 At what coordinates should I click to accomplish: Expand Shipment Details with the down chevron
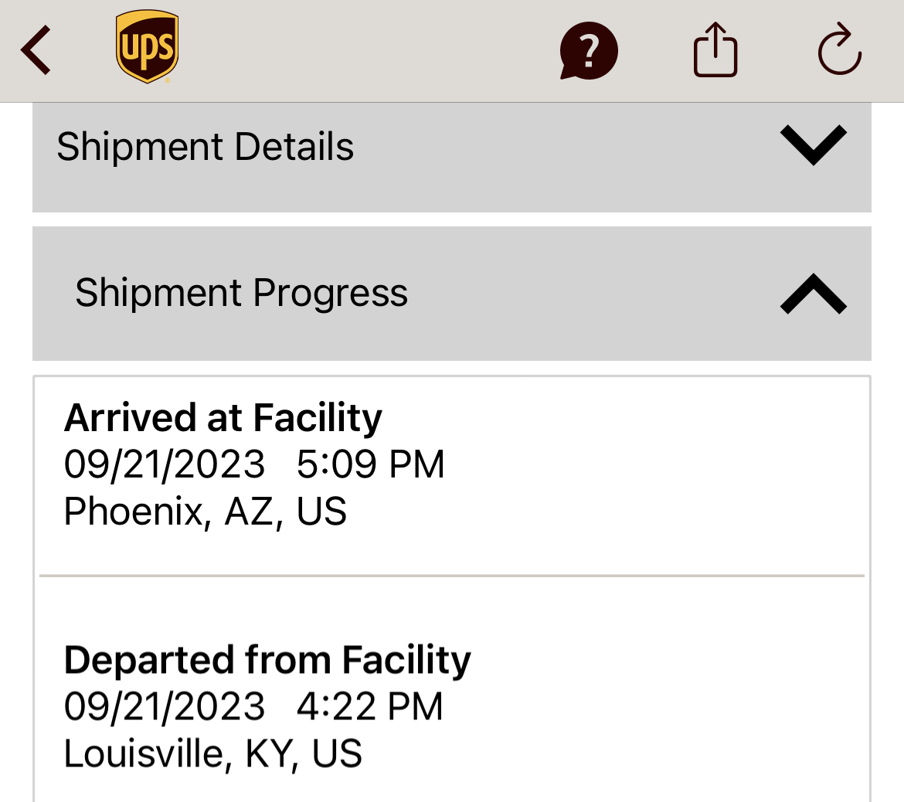pos(813,144)
